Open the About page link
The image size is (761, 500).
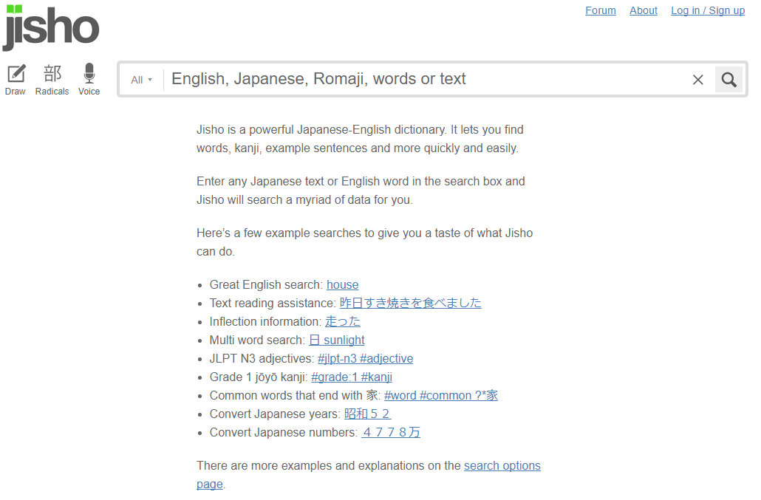click(x=644, y=10)
